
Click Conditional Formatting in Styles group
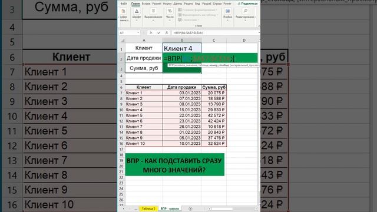[x=198, y=10]
